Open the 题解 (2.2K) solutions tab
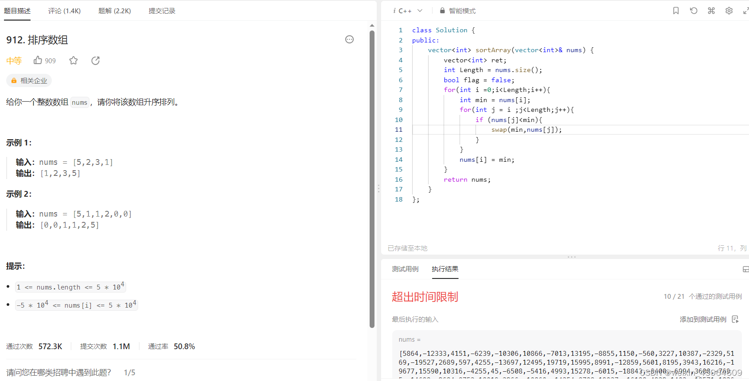Screen dimensions: 749x381 115,11
